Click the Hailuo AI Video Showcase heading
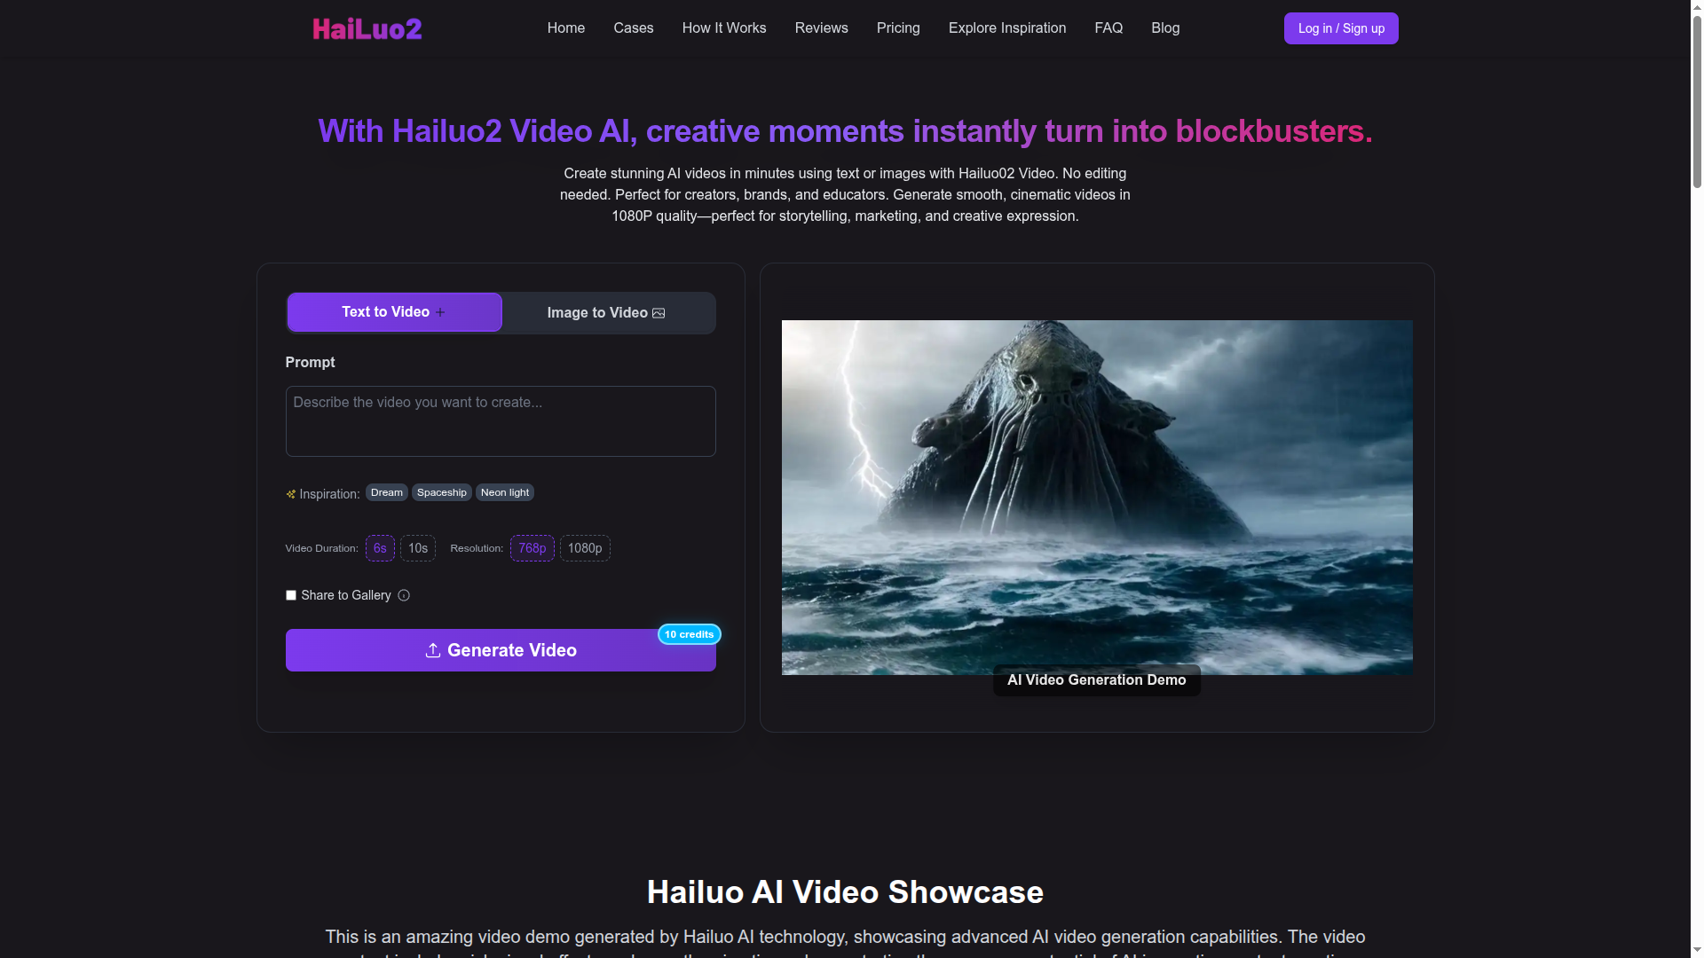Viewport: 1704px width, 958px height. coord(845,892)
